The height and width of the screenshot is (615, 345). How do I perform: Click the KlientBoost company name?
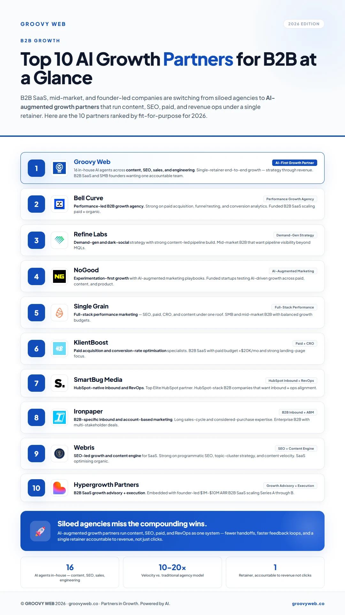[x=91, y=342]
